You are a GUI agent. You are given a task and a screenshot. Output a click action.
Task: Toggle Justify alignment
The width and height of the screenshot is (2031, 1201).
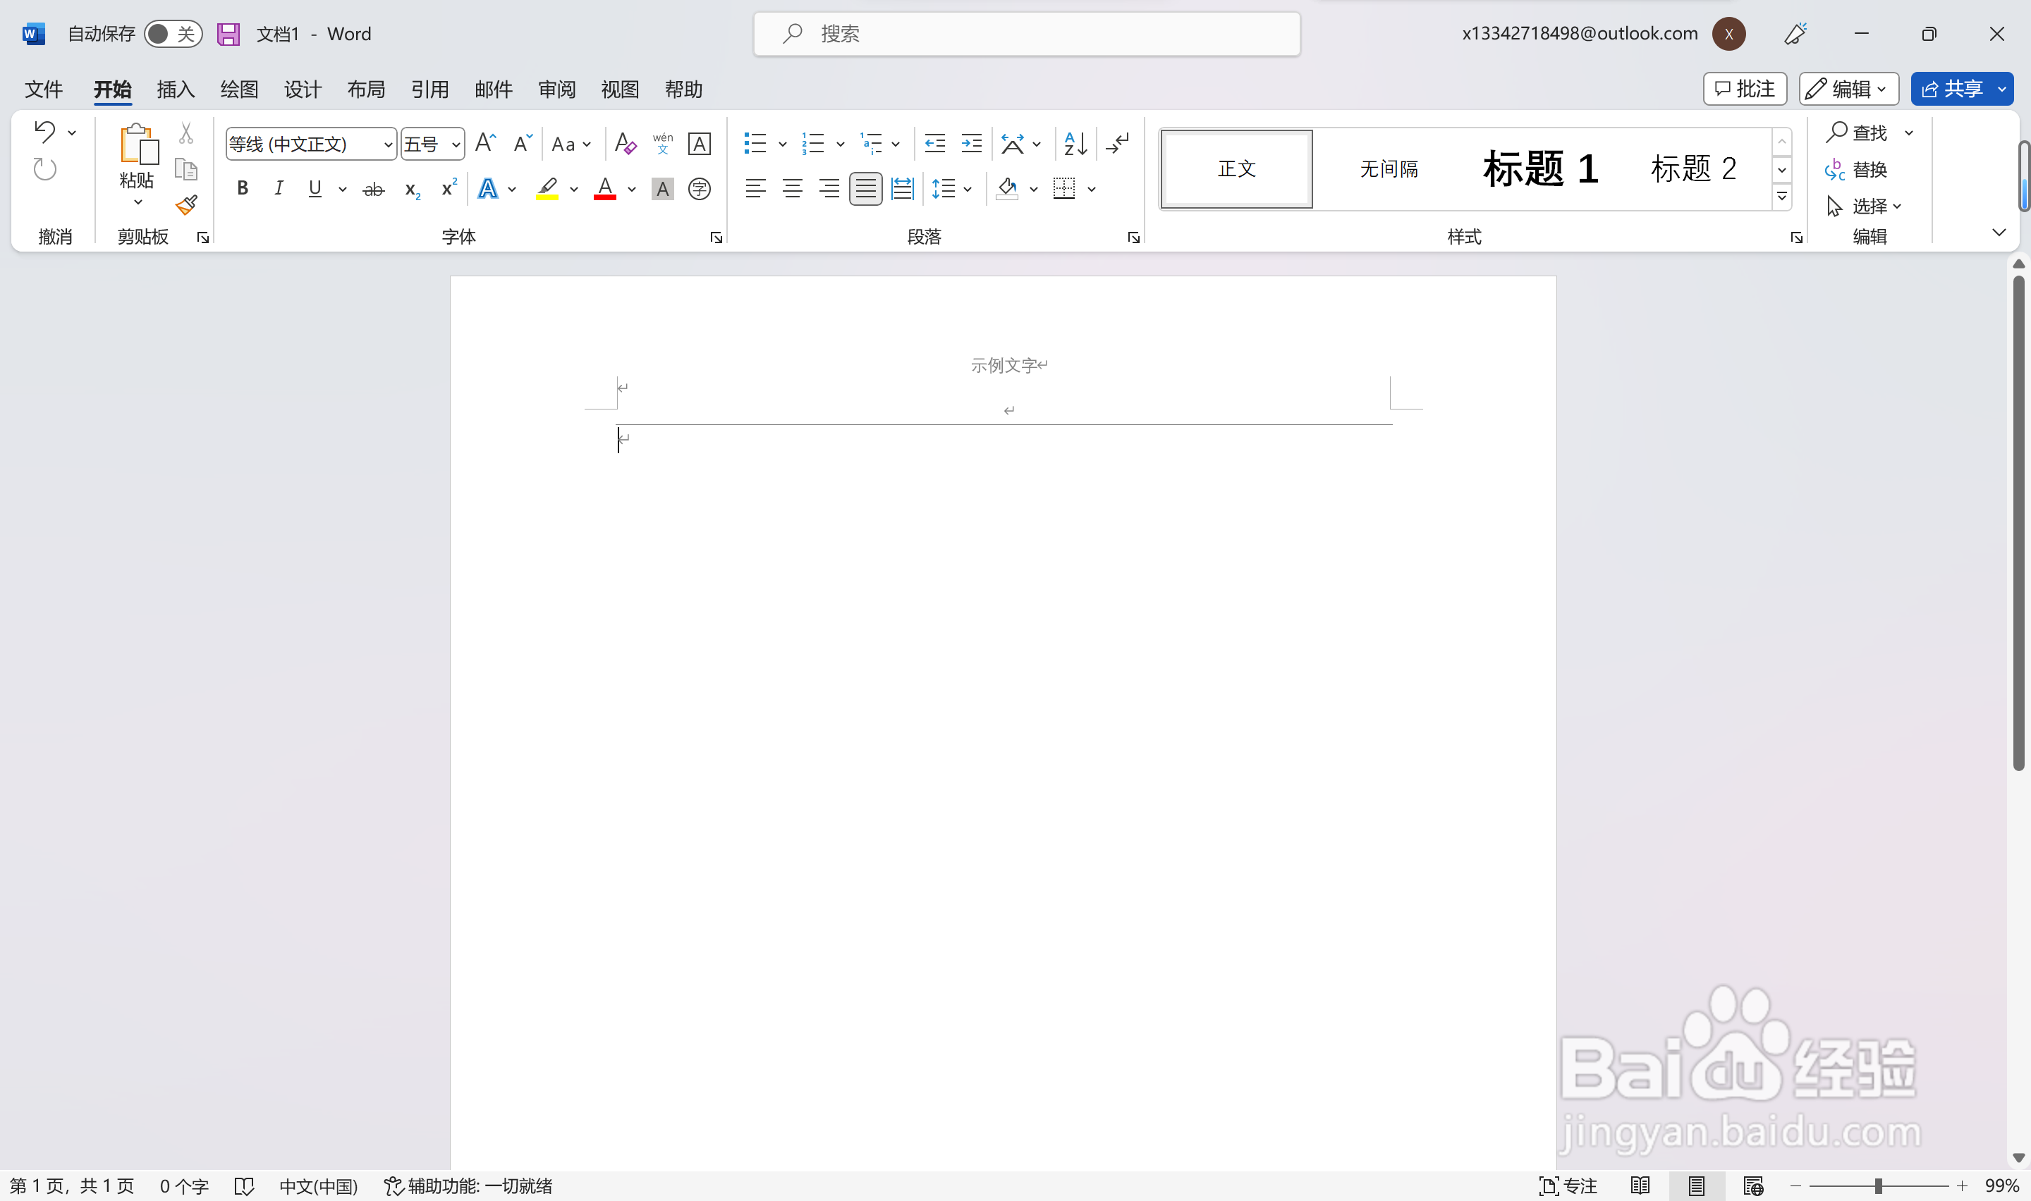865,189
